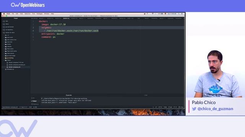Screen dimensions: 245x137
Task: Click the Project panel header
Action: click(16, 18)
